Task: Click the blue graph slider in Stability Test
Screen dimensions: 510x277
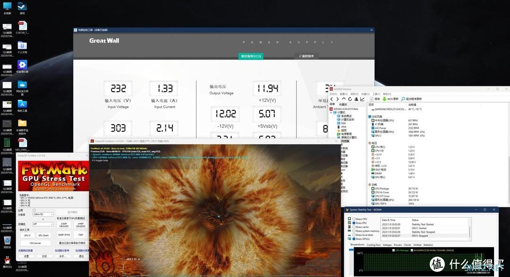Action: [x=351, y=250]
